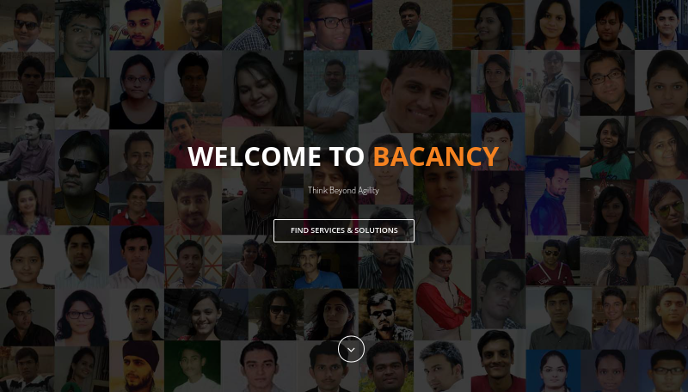Click the black-and-white photo of seated man
Screen dimensions: 688x392
coord(28,142)
